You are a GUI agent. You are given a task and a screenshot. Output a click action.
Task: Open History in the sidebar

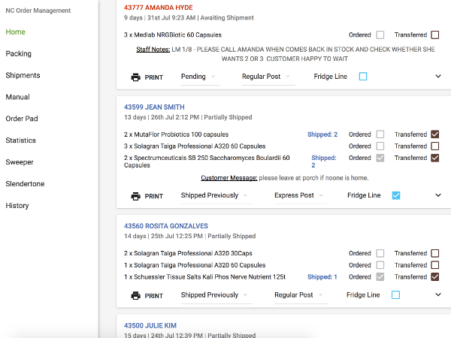[x=17, y=206]
